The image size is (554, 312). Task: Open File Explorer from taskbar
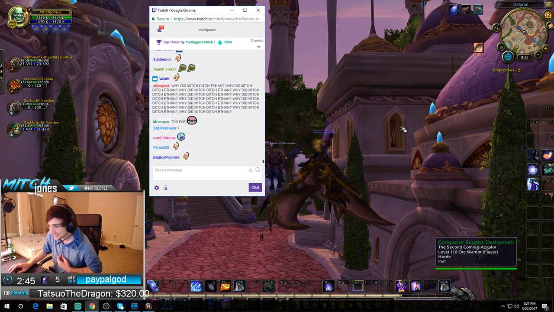pyautogui.click(x=50, y=306)
